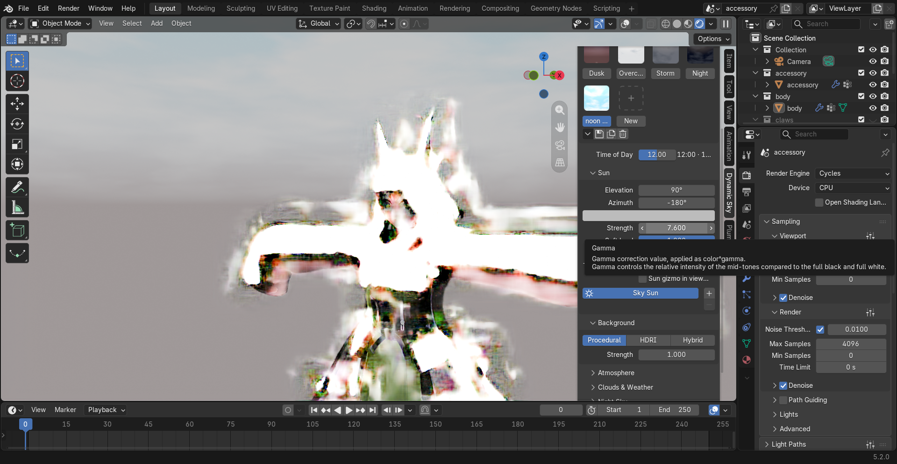
Task: Open the Animation sidebar tab
Action: (729, 146)
